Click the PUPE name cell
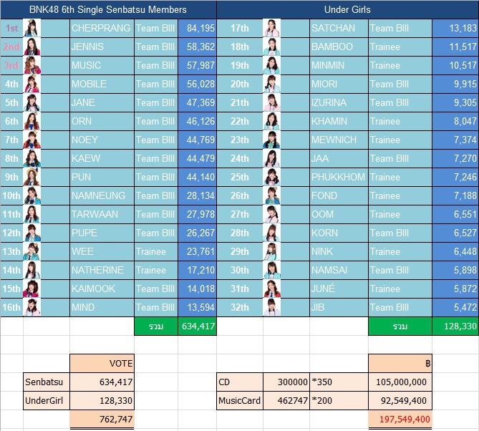This screenshot has height=431, width=479. tap(102, 233)
